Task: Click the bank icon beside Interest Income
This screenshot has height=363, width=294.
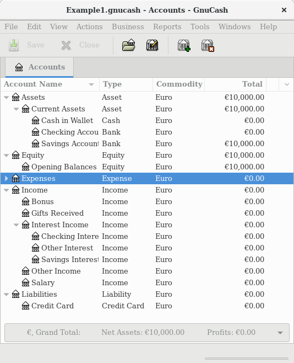Action: (26, 225)
